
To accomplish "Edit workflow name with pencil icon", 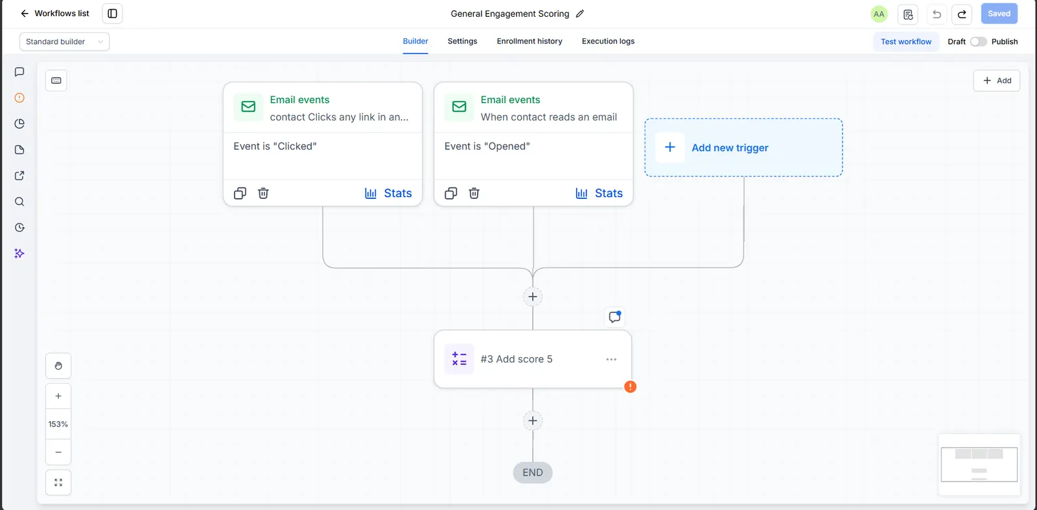I will point(580,14).
